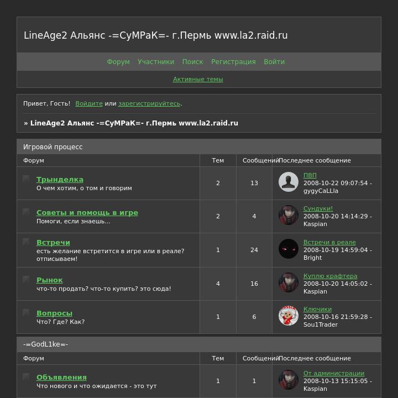Screen dimensions: 398x398
Task: Click the message count 24 in Встречи row
Action: click(x=254, y=250)
